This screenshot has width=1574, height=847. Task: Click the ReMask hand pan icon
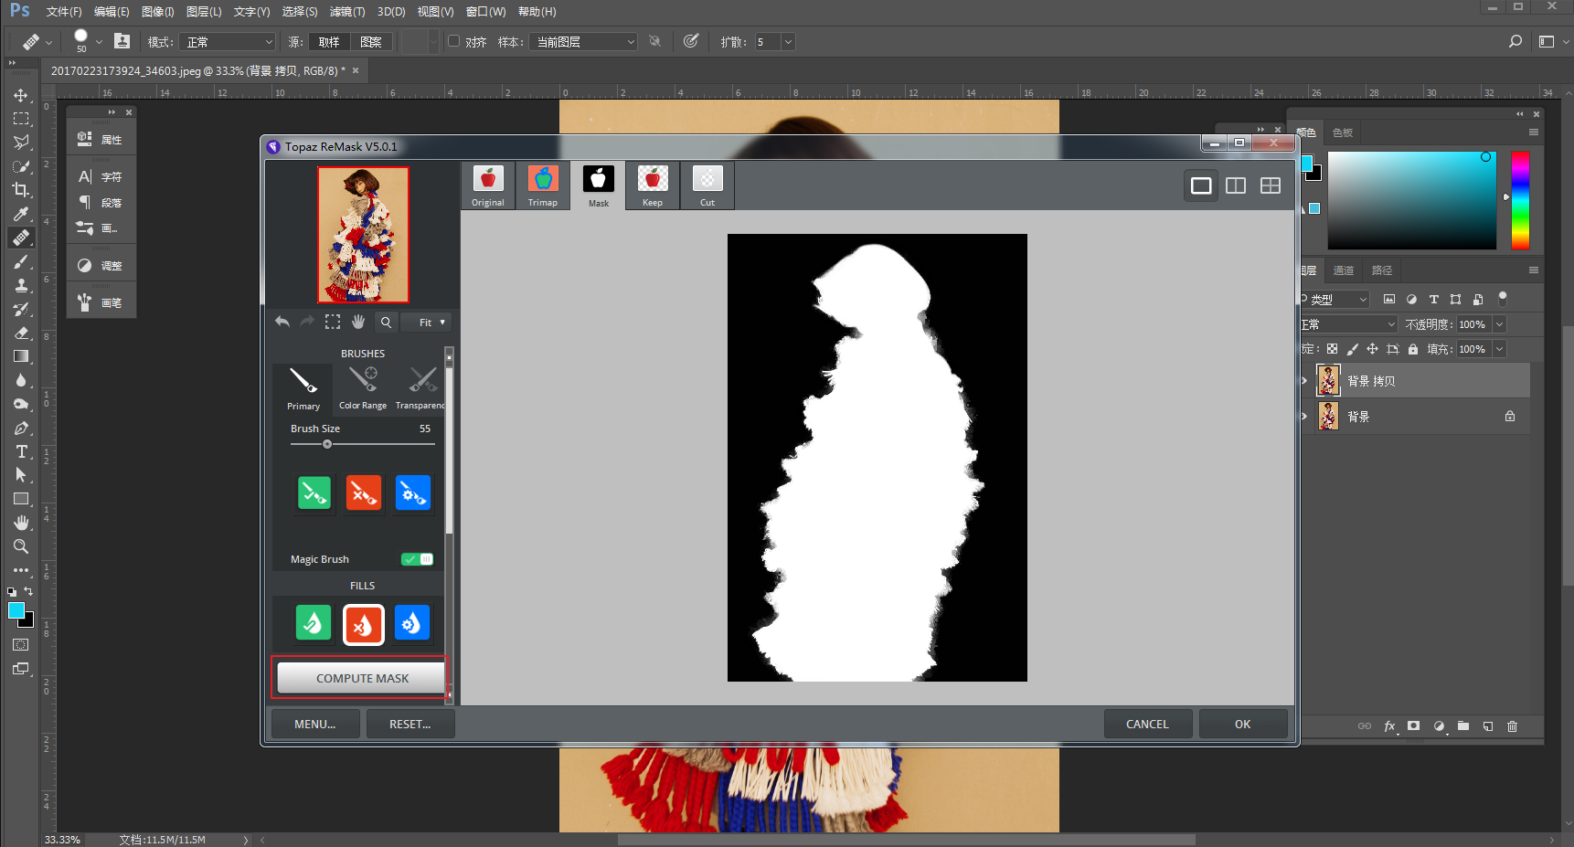(358, 322)
